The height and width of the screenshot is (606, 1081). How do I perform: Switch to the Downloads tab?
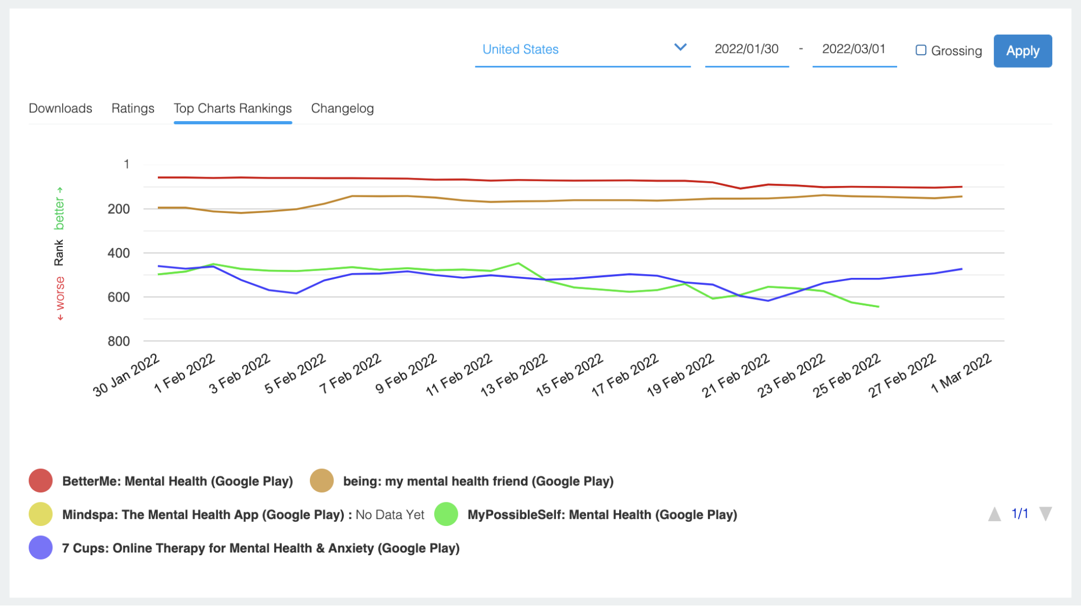61,108
